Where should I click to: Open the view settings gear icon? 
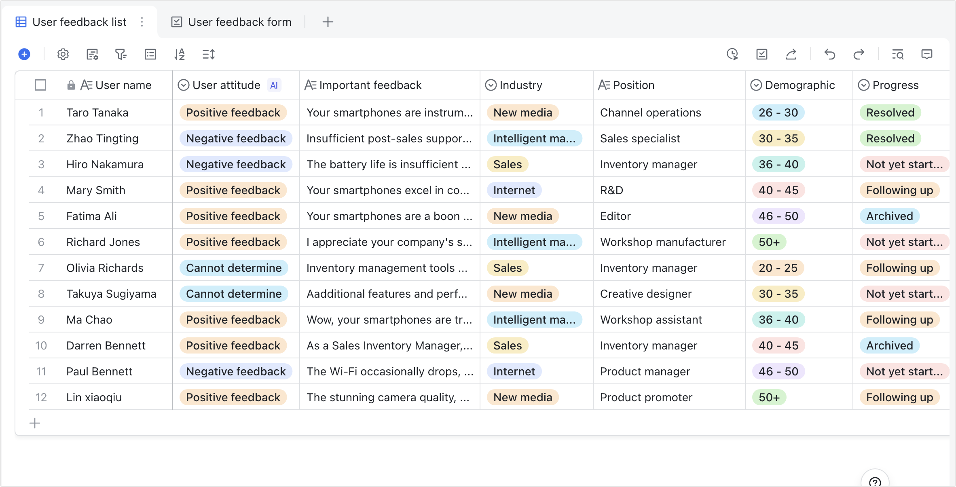coord(63,54)
